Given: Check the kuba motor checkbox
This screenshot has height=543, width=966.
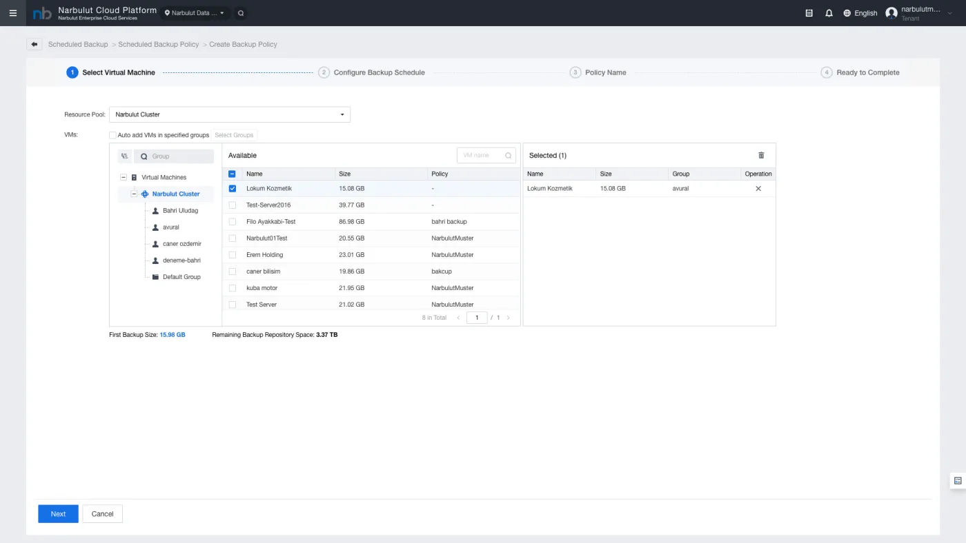Looking at the screenshot, I should (232, 288).
